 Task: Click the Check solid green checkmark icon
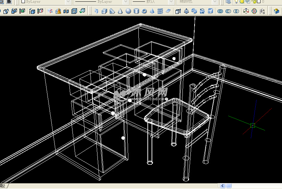82,11
